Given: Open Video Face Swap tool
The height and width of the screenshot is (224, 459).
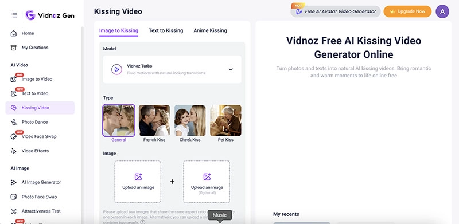Looking at the screenshot, I should click(39, 136).
